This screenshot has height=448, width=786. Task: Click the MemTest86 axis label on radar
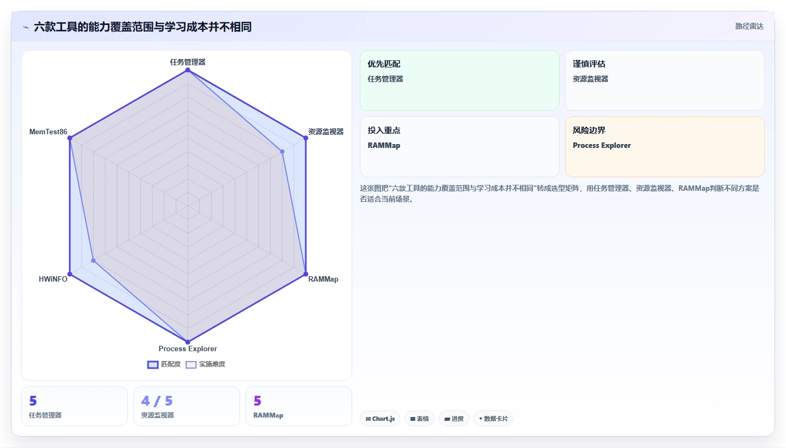pyautogui.click(x=48, y=132)
